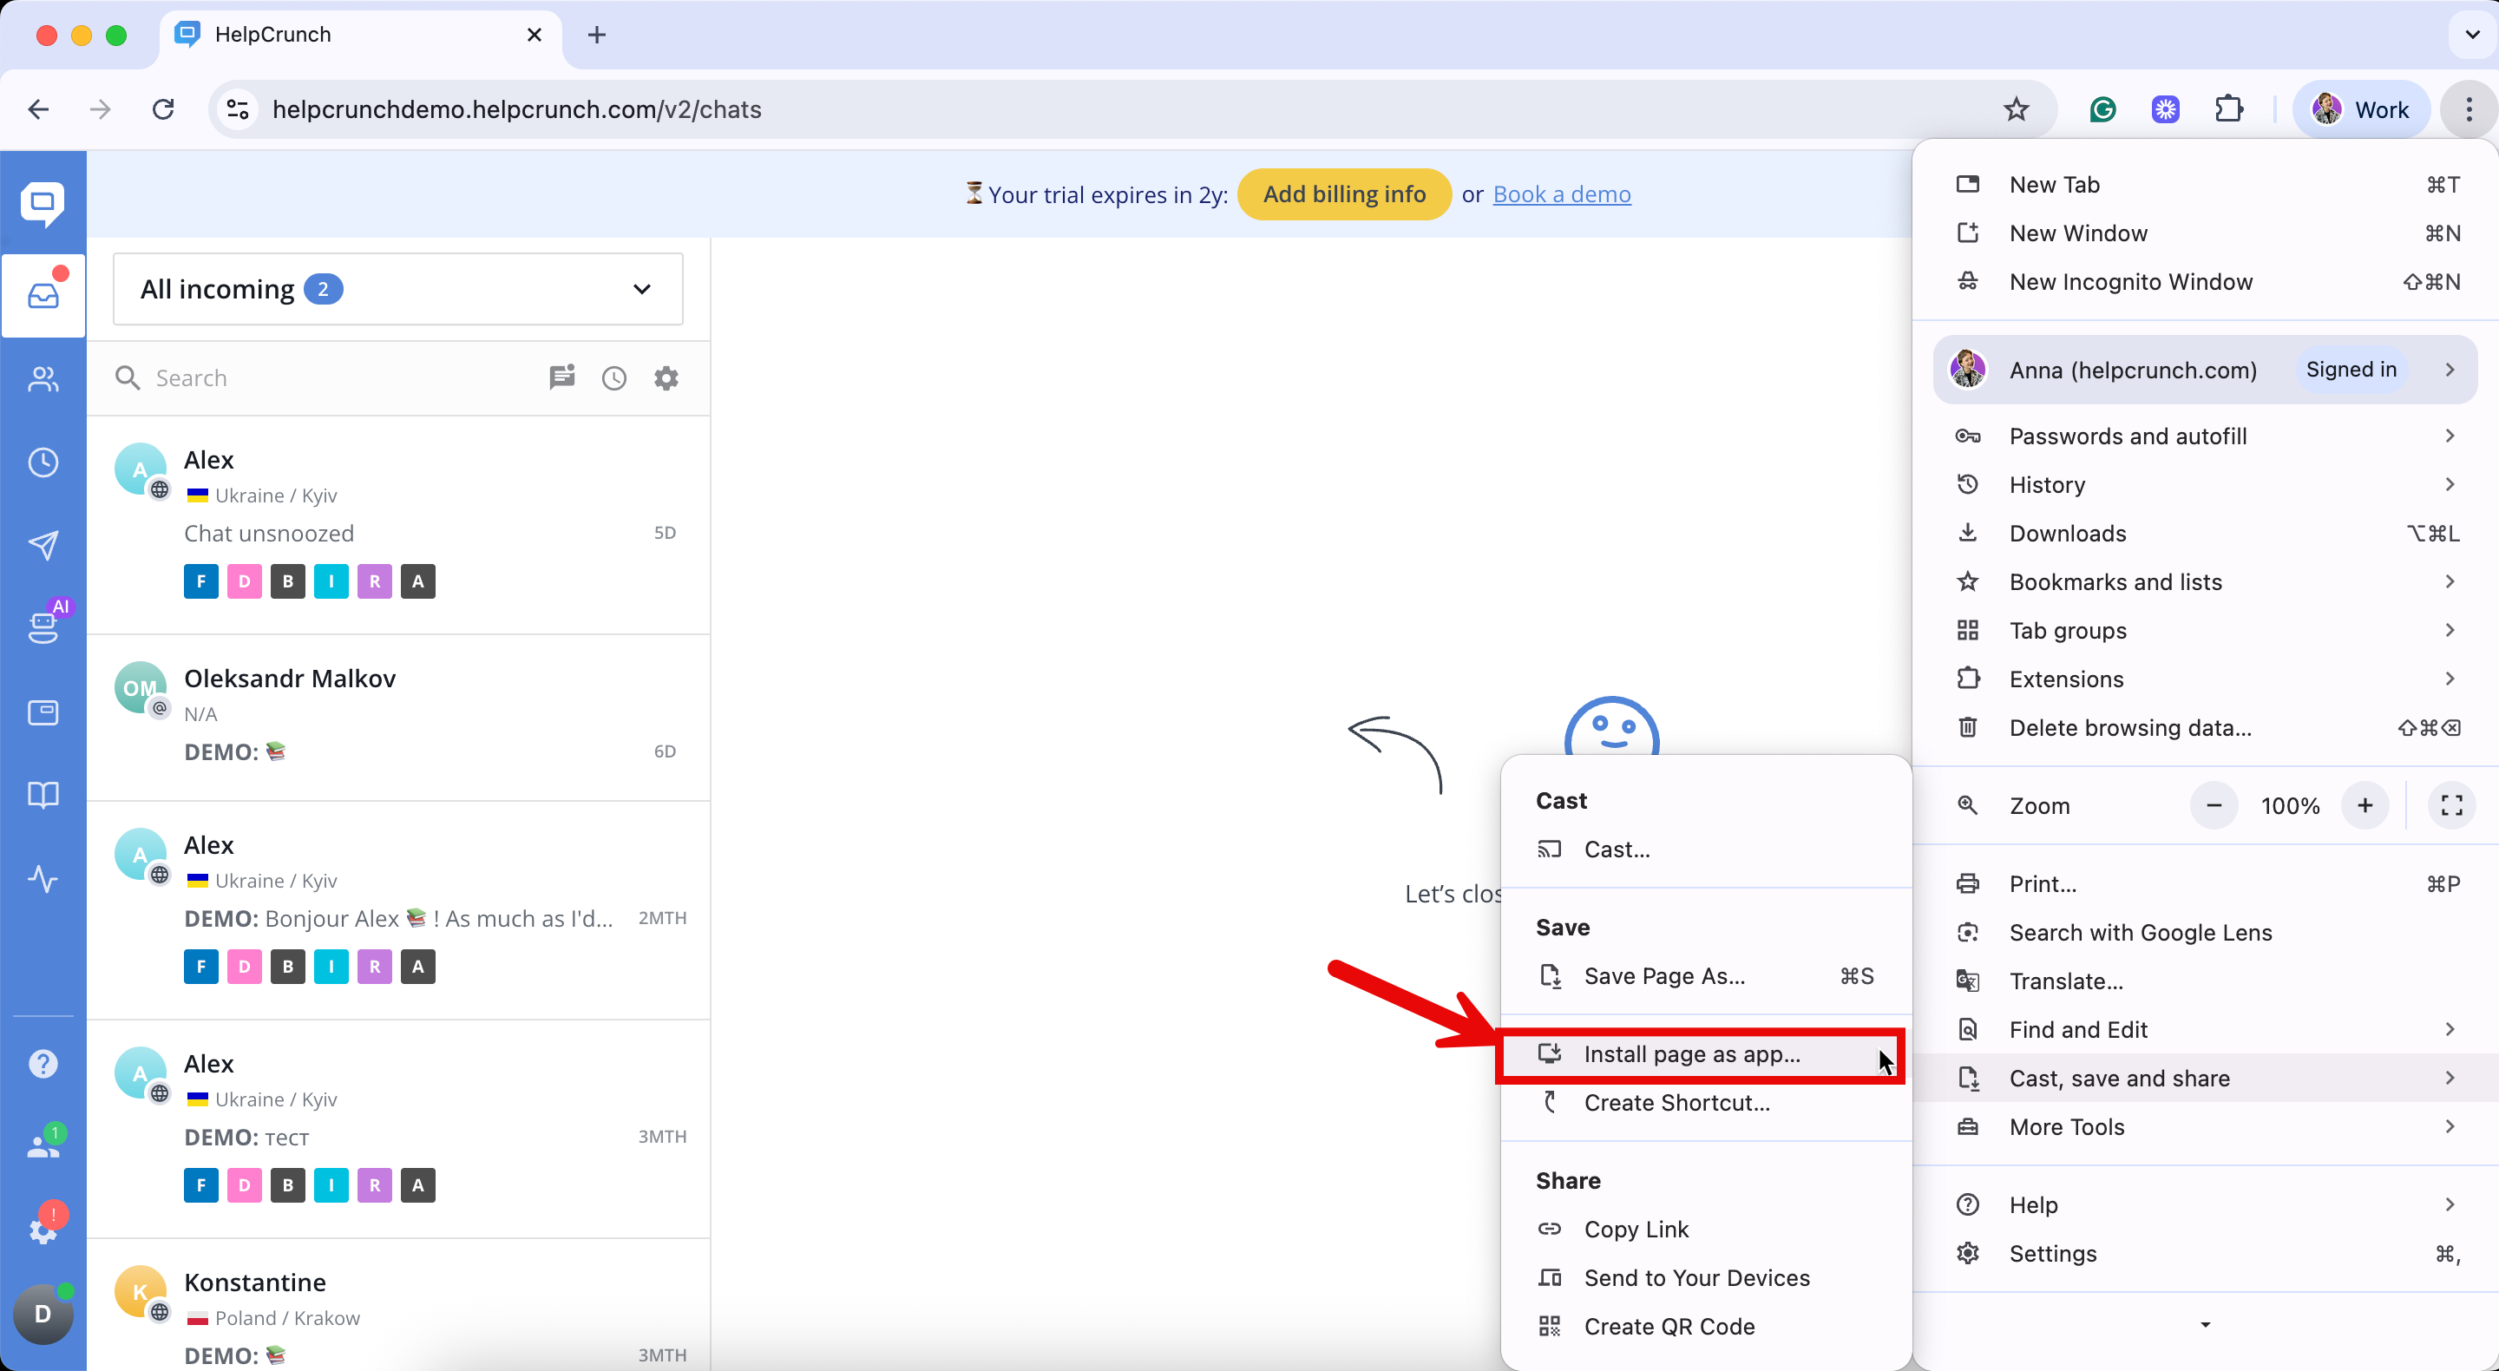Open the knowledge base book icon
Image resolution: width=2499 pixels, height=1371 pixels.
tap(43, 796)
